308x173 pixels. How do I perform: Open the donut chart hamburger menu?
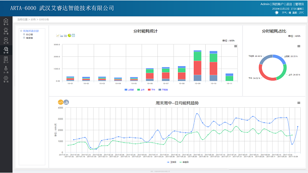[299, 46]
